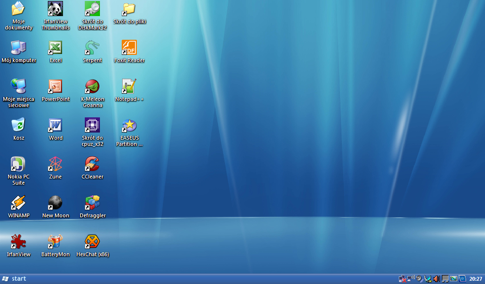Select the Serpent browser icon

click(92, 48)
